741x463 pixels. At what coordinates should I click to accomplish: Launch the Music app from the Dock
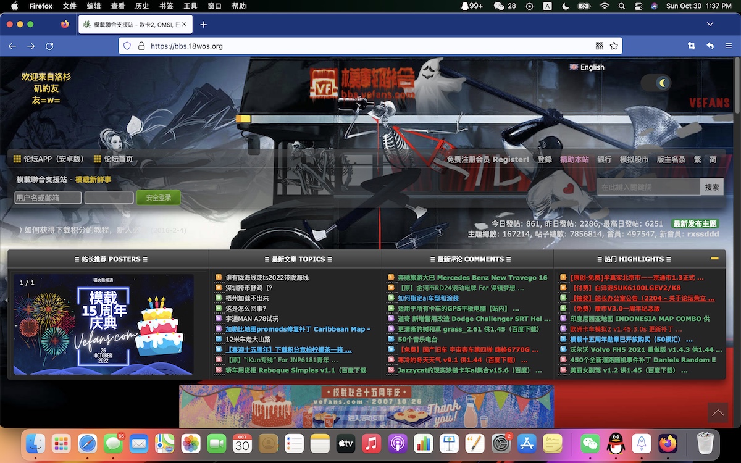(x=372, y=443)
